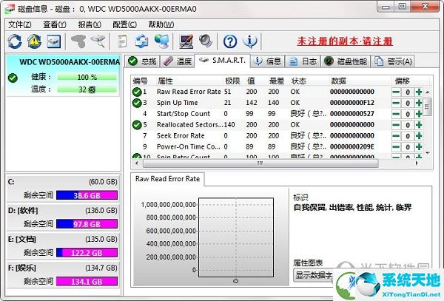
Task: Click the minus offset button for Seek Error Rate
Action: [x=396, y=136]
